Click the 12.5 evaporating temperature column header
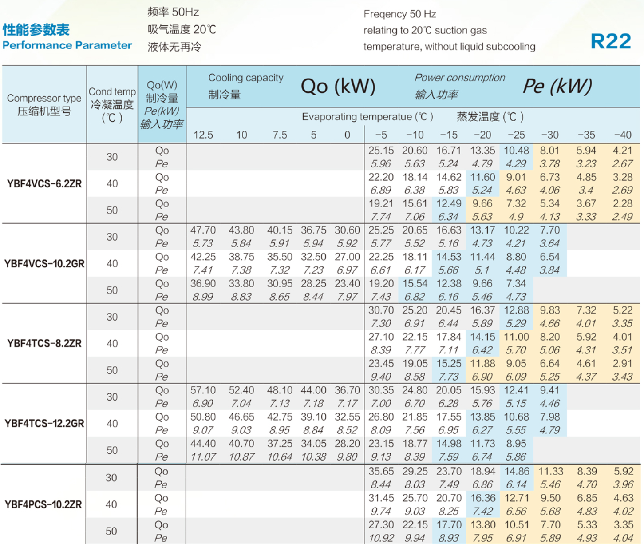Viewport: 644px width, 544px height. [x=203, y=135]
